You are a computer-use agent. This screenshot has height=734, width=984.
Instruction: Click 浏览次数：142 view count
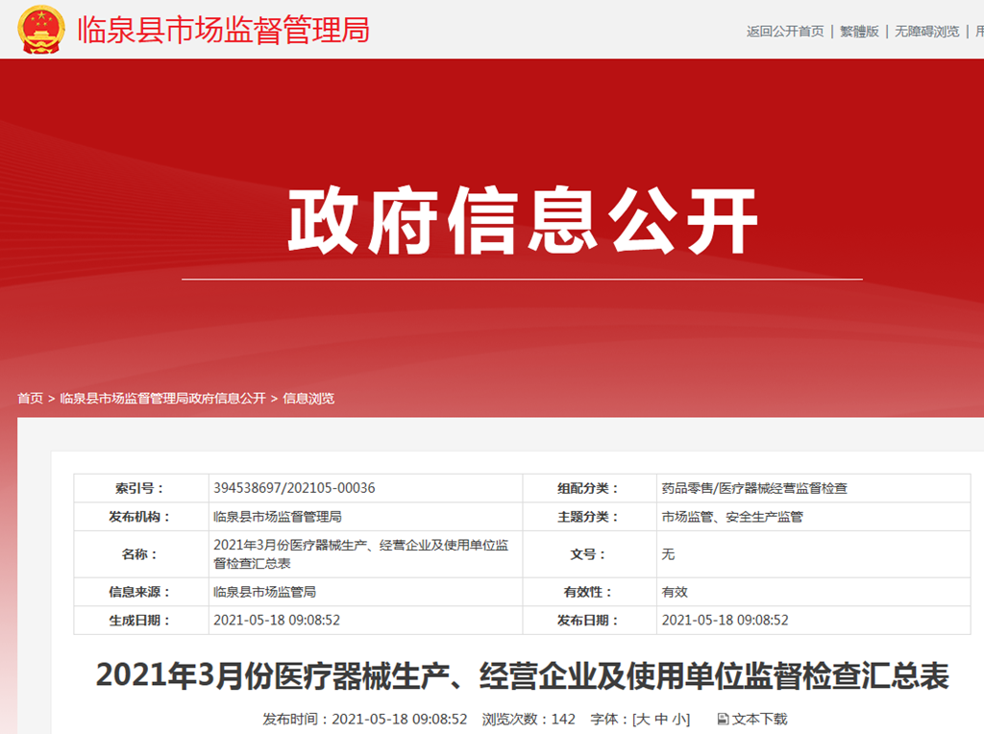tap(529, 719)
